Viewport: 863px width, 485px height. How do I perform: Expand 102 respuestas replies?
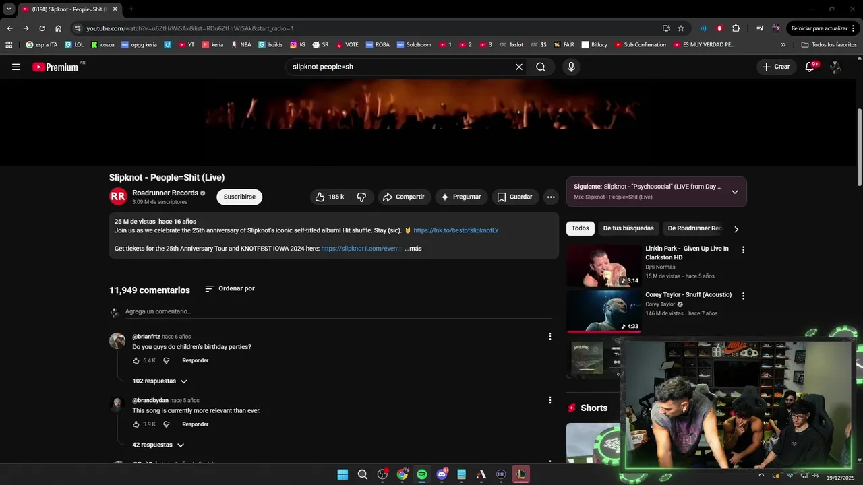pyautogui.click(x=160, y=381)
